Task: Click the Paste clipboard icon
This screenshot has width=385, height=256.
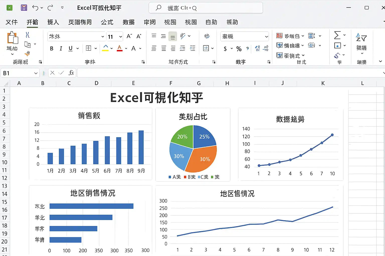Action: [12, 38]
